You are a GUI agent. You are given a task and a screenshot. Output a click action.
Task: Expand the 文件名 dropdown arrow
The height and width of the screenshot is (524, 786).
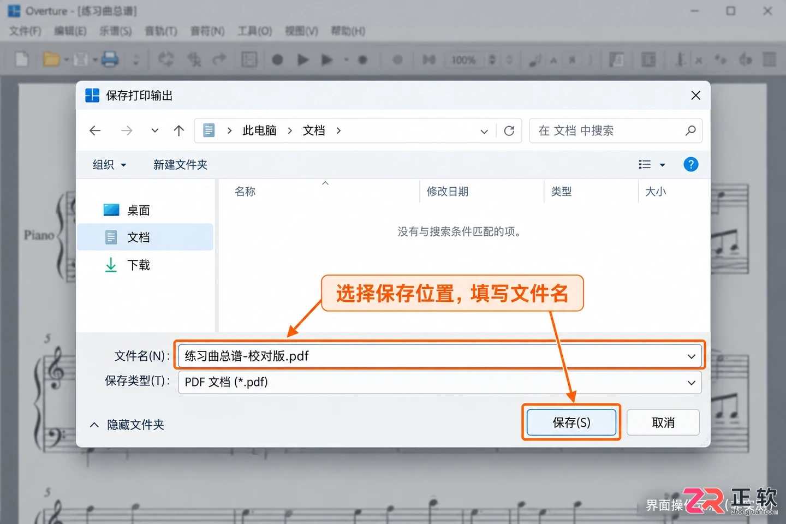click(x=692, y=356)
